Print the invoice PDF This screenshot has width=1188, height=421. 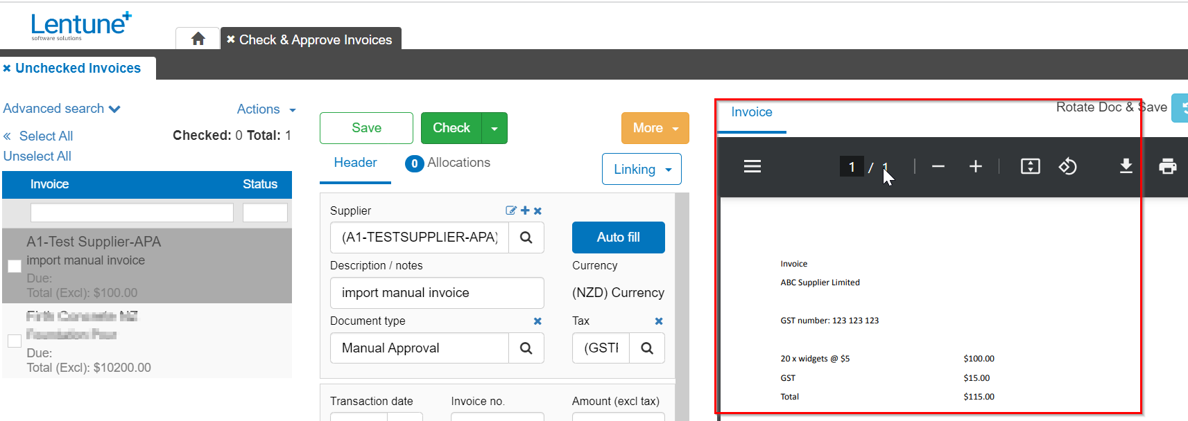1168,166
